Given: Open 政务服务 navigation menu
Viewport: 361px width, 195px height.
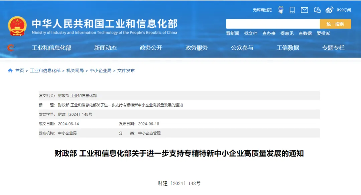Looking at the screenshot, I should (x=197, y=48).
